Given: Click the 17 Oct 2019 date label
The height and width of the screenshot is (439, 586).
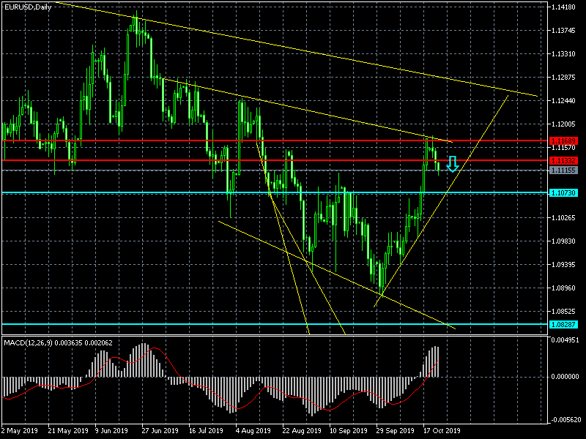Looking at the screenshot, I should [442, 431].
